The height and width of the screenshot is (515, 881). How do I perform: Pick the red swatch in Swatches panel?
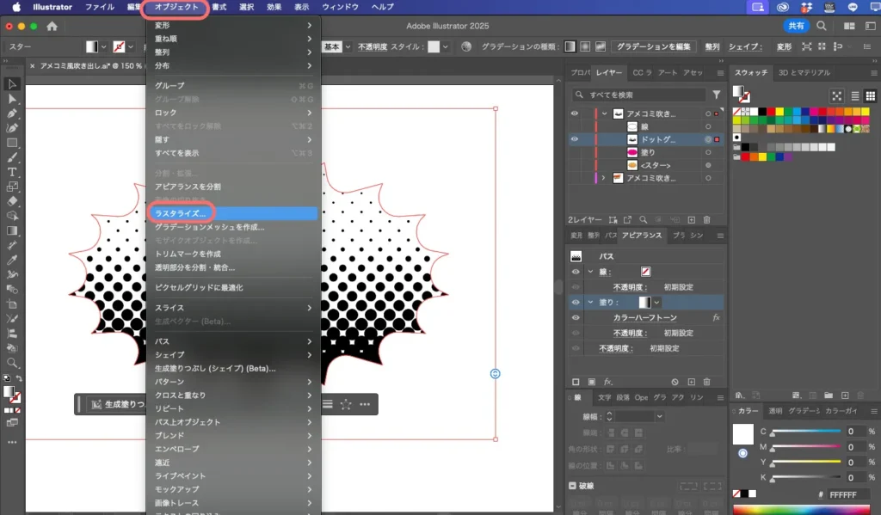click(x=822, y=111)
